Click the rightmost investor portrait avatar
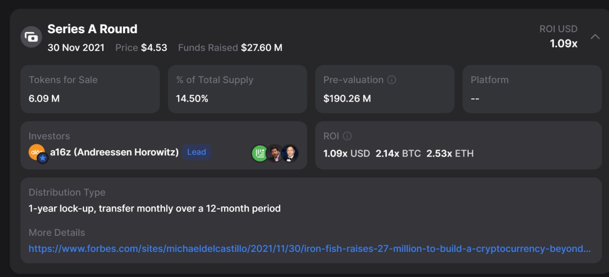This screenshot has width=609, height=277. click(x=290, y=153)
